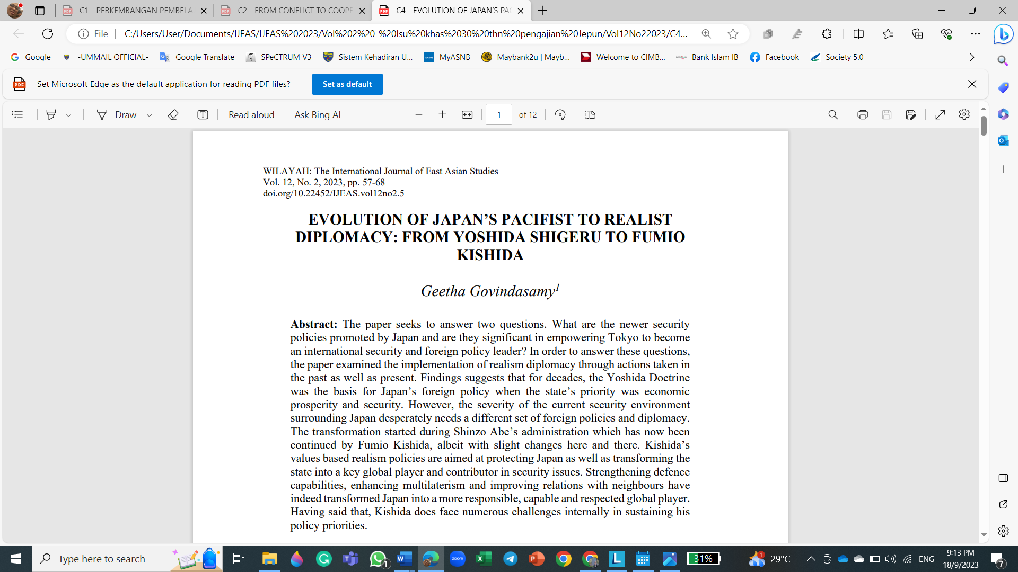Open Outlook in the Edge sidebar
The height and width of the screenshot is (572, 1018).
[x=1003, y=140]
